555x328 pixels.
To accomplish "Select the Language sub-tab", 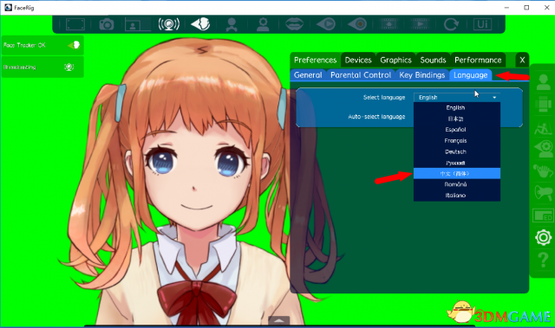I will tap(470, 74).
